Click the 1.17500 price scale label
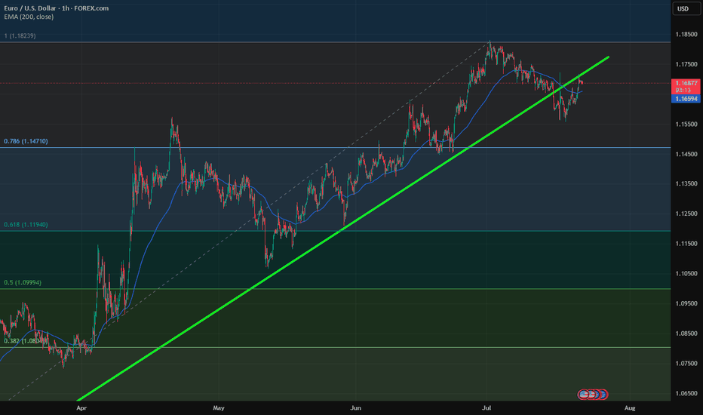The height and width of the screenshot is (415, 703). pyautogui.click(x=686, y=64)
